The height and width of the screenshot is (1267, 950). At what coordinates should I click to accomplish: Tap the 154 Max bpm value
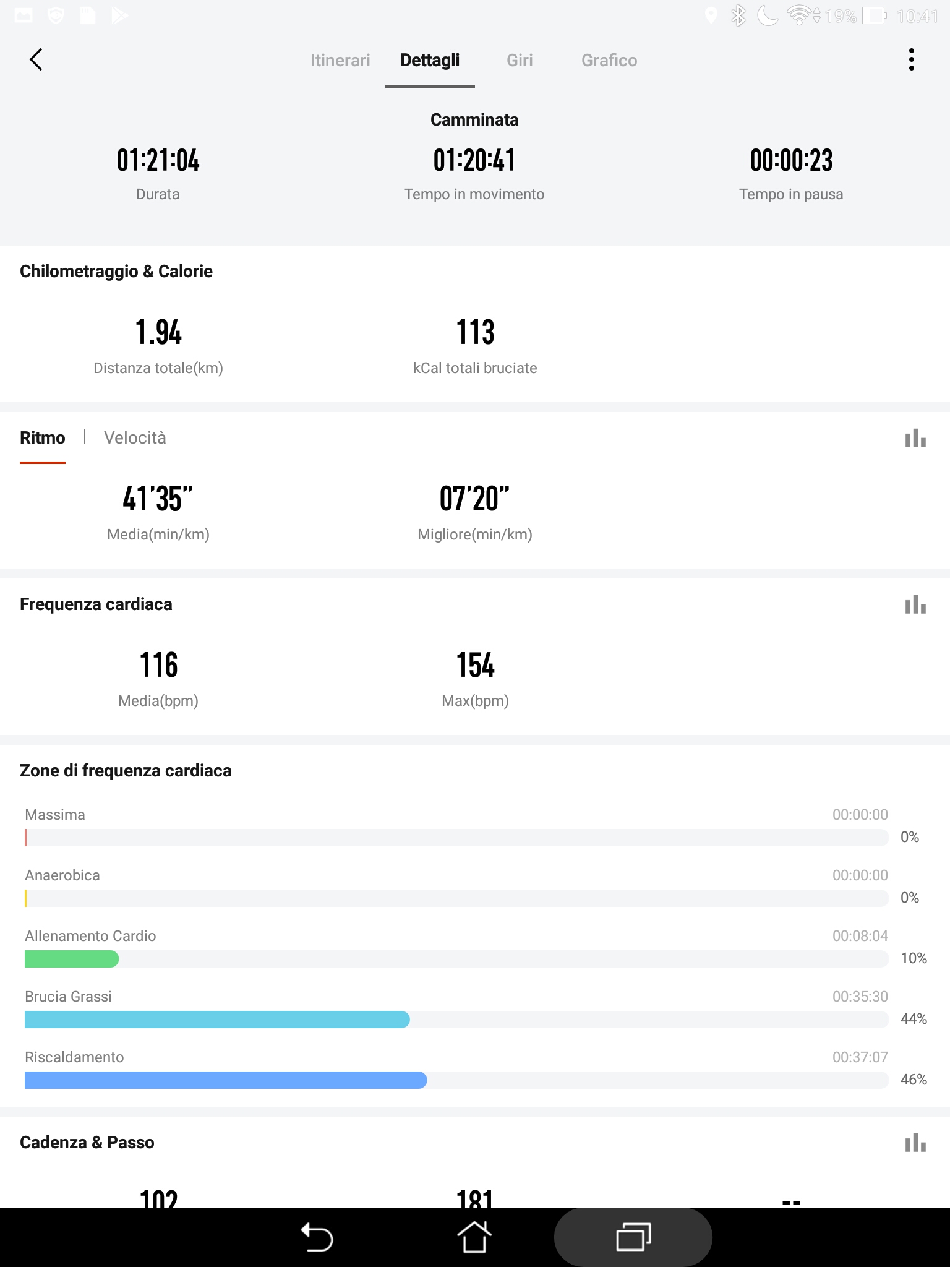pyautogui.click(x=475, y=666)
